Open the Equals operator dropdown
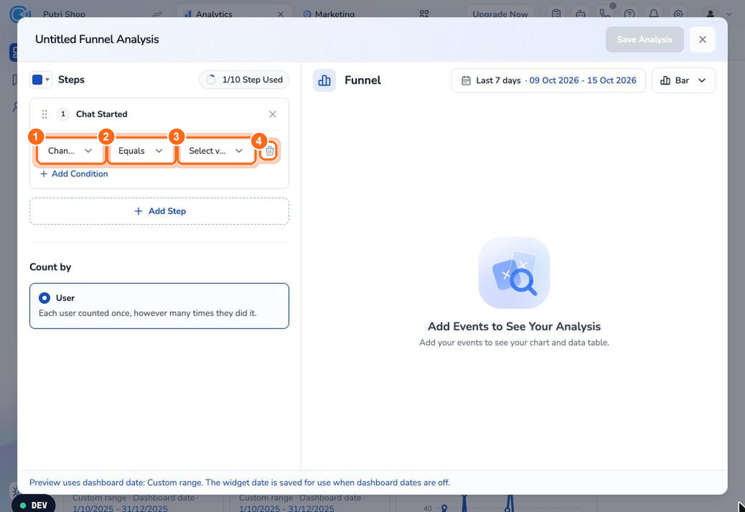Image resolution: width=745 pixels, height=512 pixels. coord(140,151)
